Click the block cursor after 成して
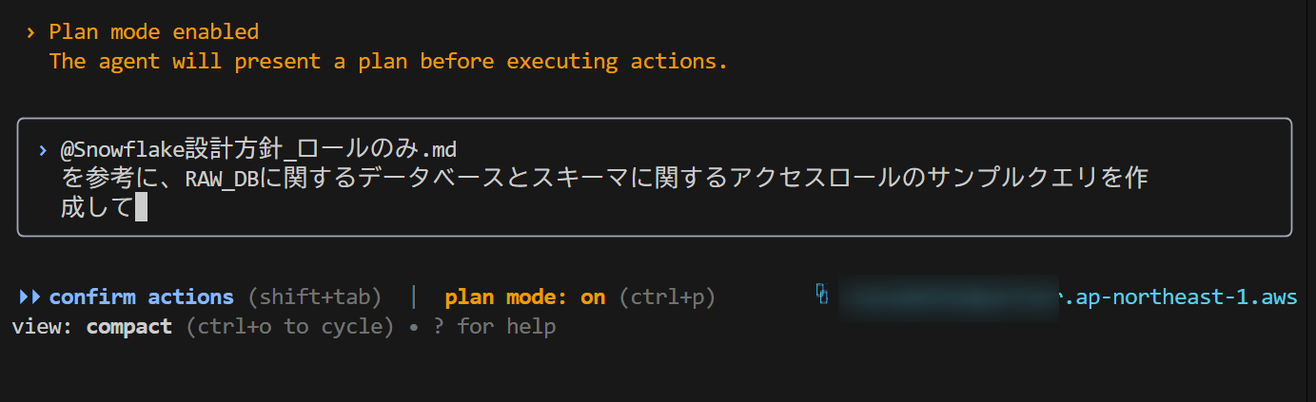Viewport: 1316px width, 402px height. coord(141,207)
